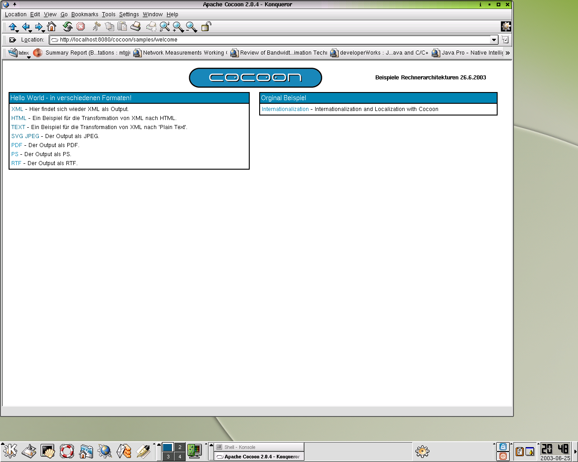The height and width of the screenshot is (462, 578).
Task: Decrease font size with zoom-out magnifier
Action: [x=191, y=27]
